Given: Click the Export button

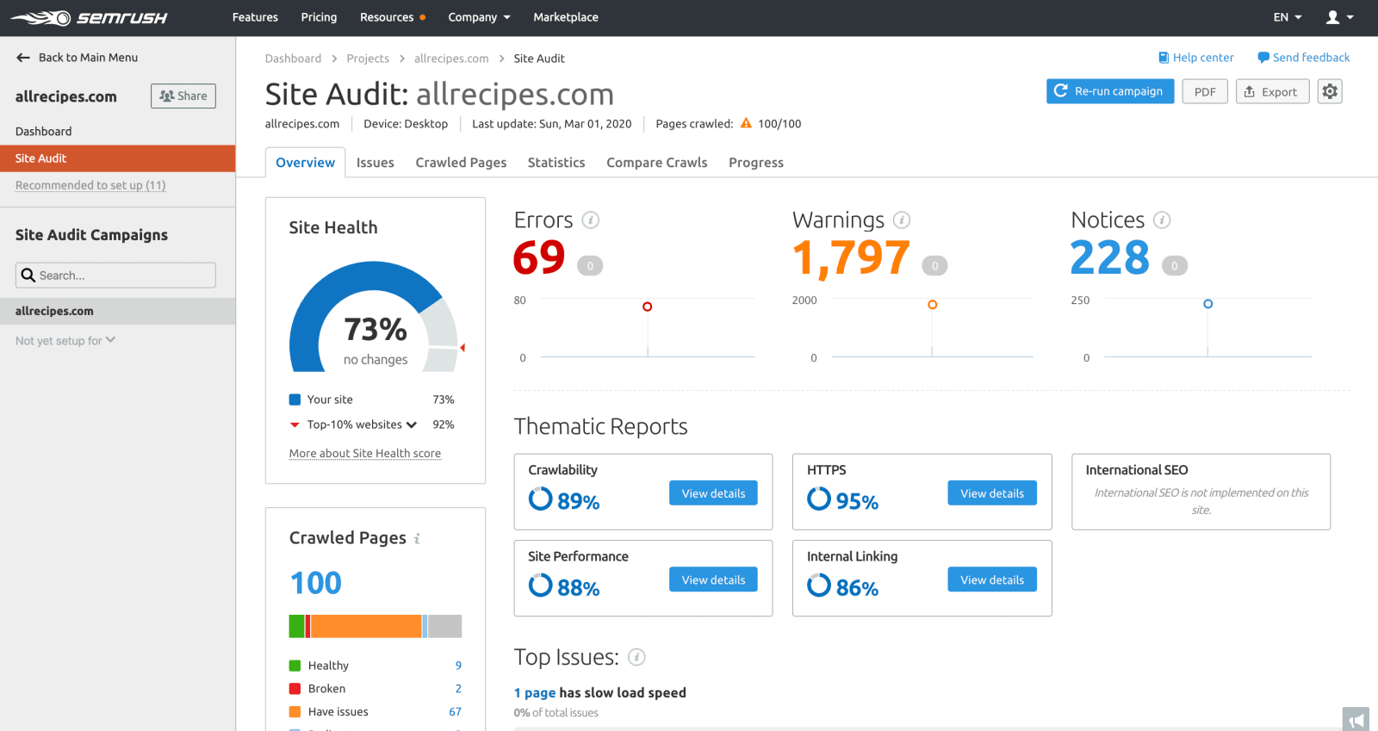Looking at the screenshot, I should point(1272,91).
